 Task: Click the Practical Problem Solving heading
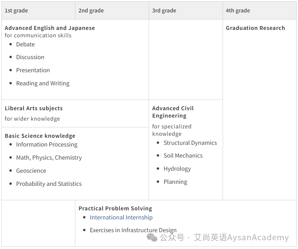[115, 208]
